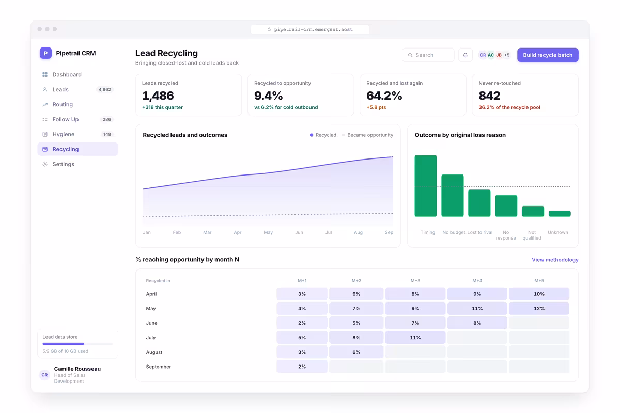The height and width of the screenshot is (413, 620).
Task: Toggle the Became opportunity legend series
Action: coord(367,135)
